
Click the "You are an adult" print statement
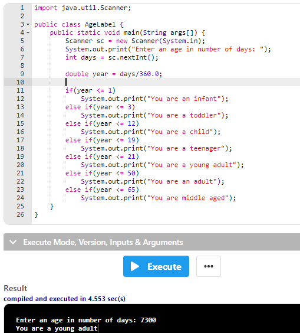click(153, 181)
